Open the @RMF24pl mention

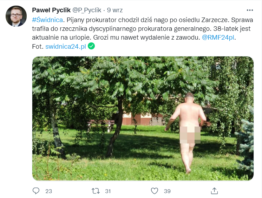[x=218, y=37]
